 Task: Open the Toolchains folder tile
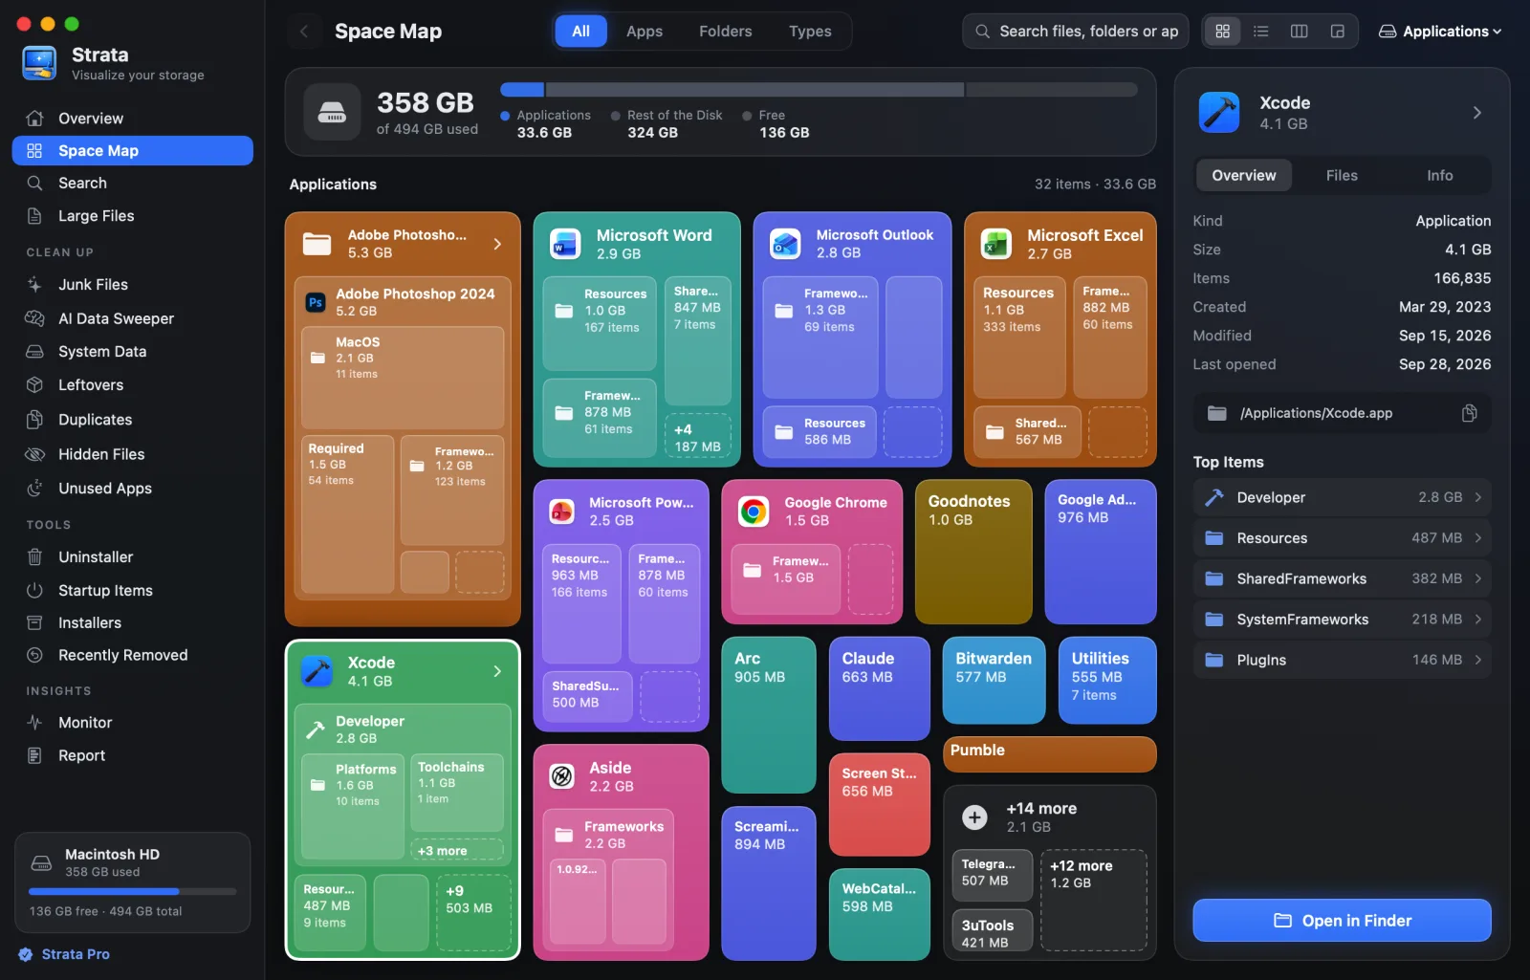(457, 793)
